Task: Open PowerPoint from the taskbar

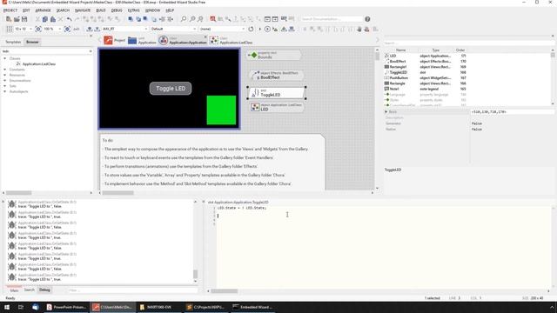Action: 66,307
